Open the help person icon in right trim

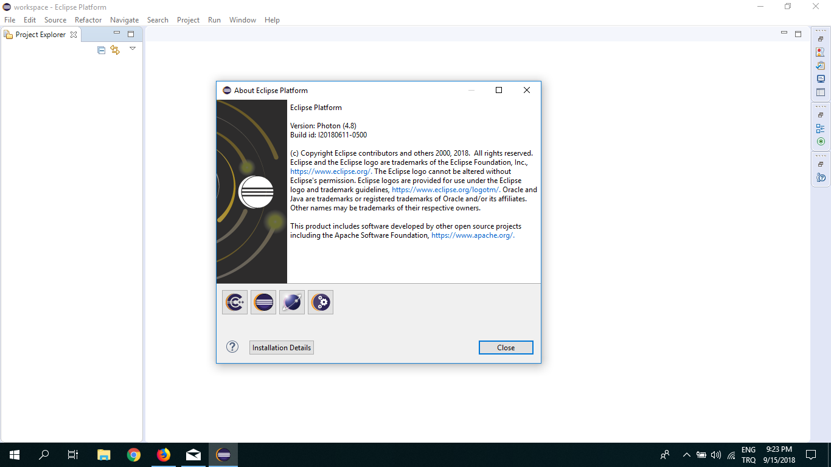pos(821,178)
